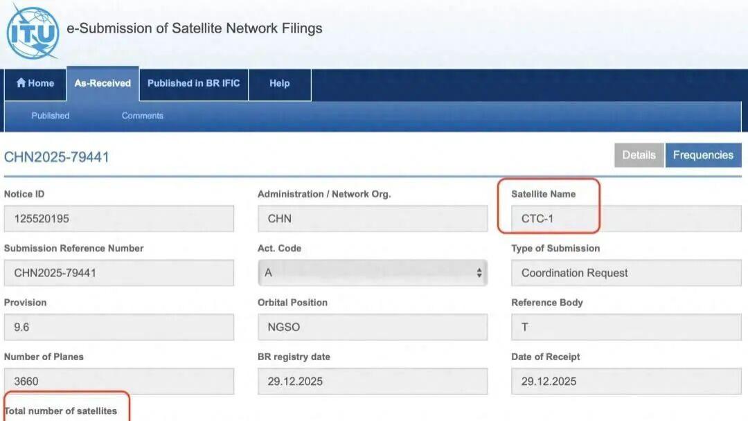
Task: Click the Date of Receipt field
Action: click(x=626, y=381)
